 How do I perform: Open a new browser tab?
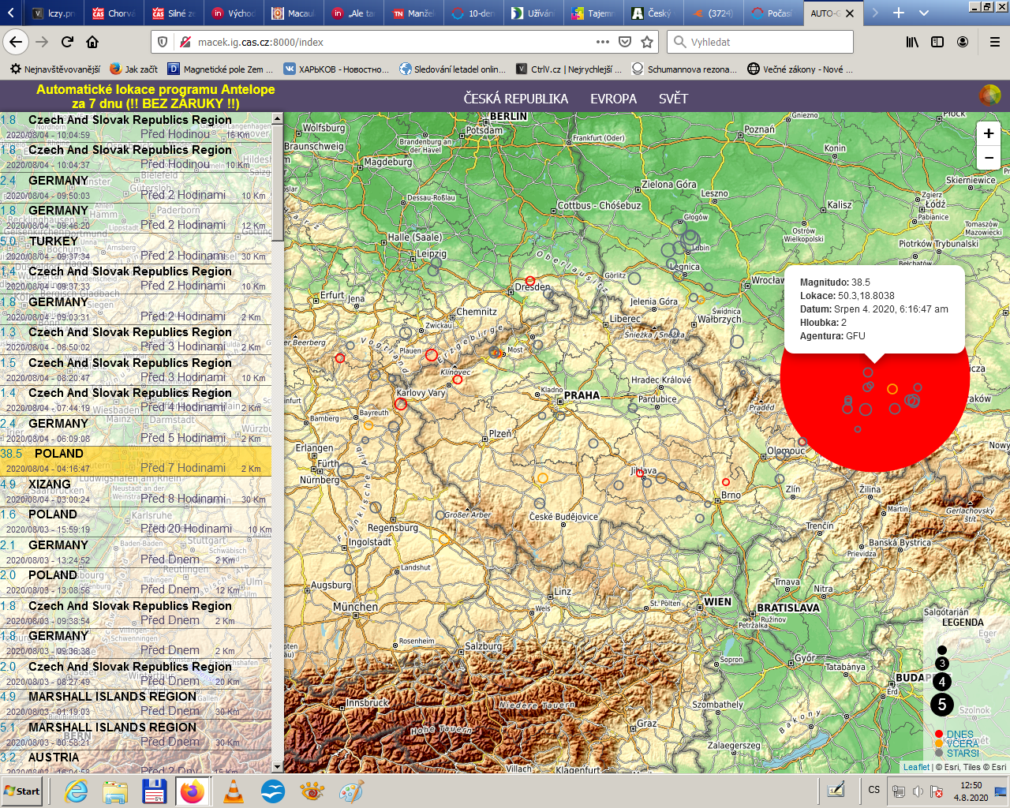(898, 13)
